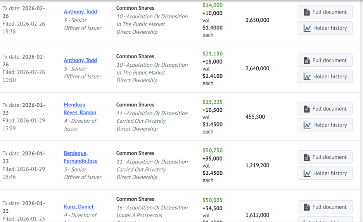Click document icon for Anthony Todd 10:10 filing
The height and width of the screenshot is (222, 363).
(x=306, y=61)
